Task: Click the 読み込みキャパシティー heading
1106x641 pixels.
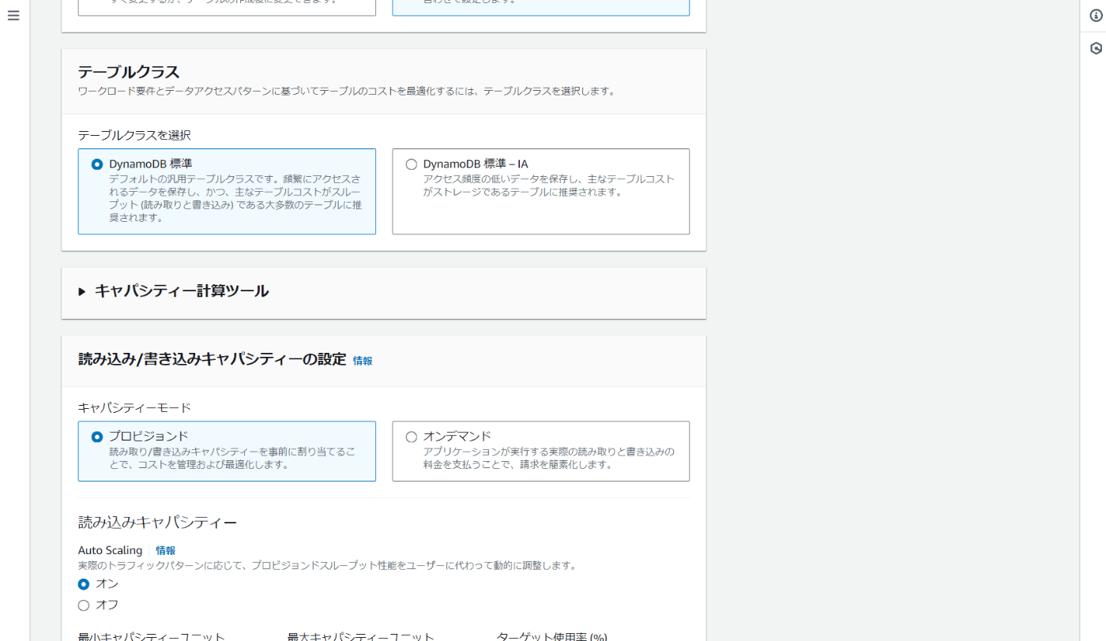Action: [x=157, y=522]
